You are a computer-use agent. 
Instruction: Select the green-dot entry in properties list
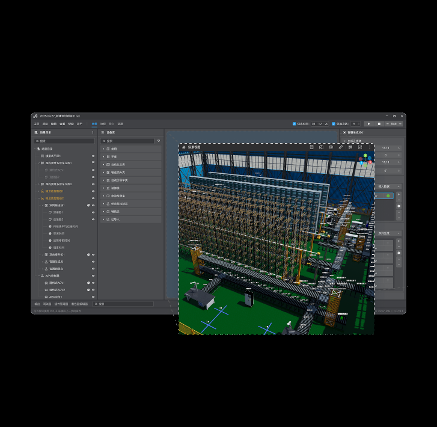(384, 196)
